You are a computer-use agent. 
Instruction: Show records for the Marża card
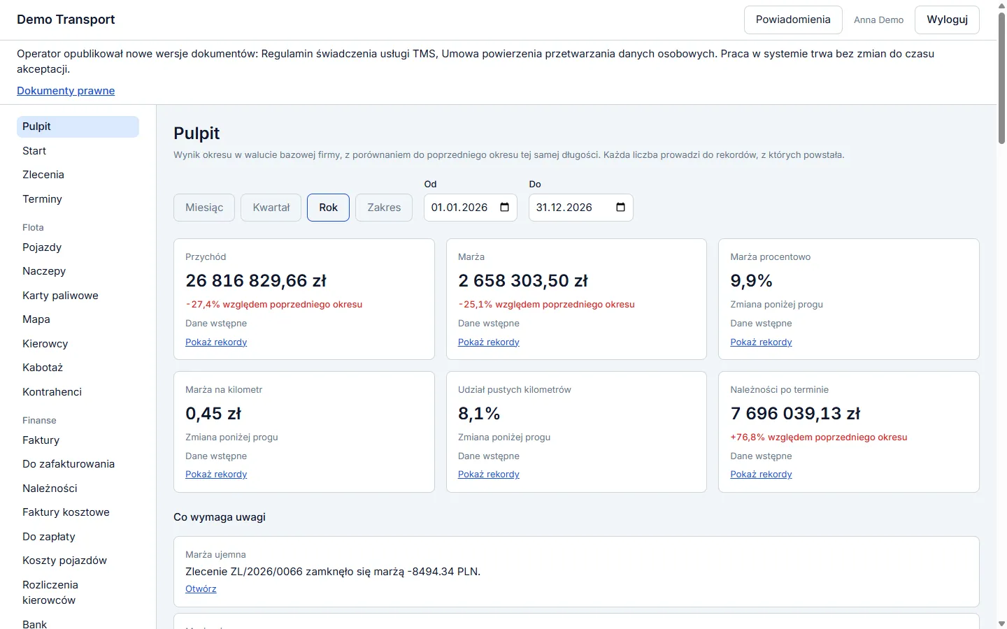pyautogui.click(x=489, y=342)
